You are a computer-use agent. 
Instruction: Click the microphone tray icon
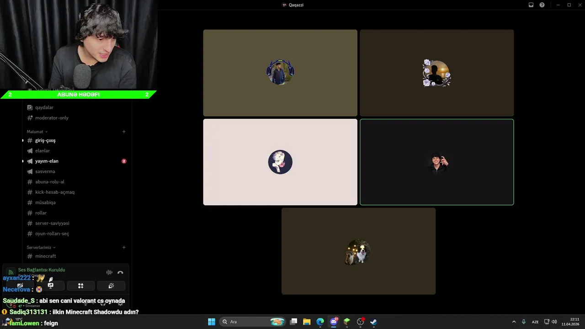524,322
